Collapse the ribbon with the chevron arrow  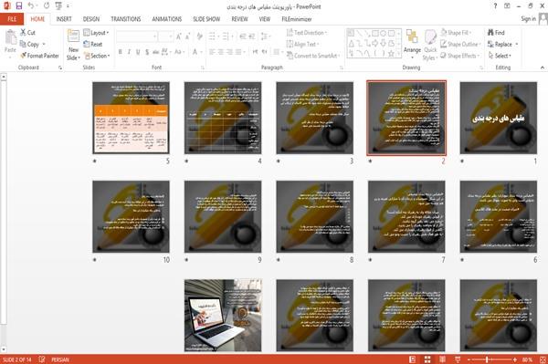(543, 68)
